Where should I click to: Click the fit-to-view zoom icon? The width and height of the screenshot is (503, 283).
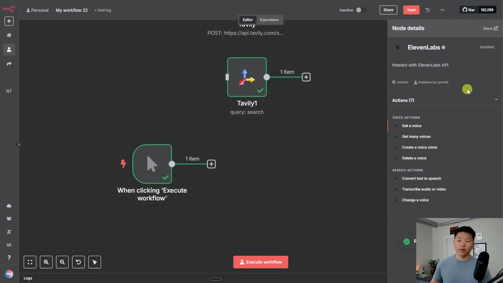pyautogui.click(x=30, y=262)
